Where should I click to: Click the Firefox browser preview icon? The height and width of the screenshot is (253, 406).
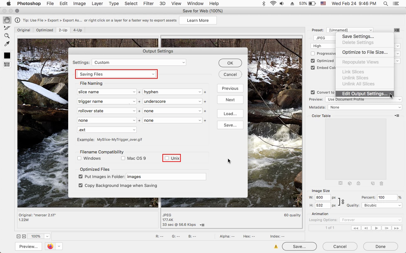[x=50, y=246]
